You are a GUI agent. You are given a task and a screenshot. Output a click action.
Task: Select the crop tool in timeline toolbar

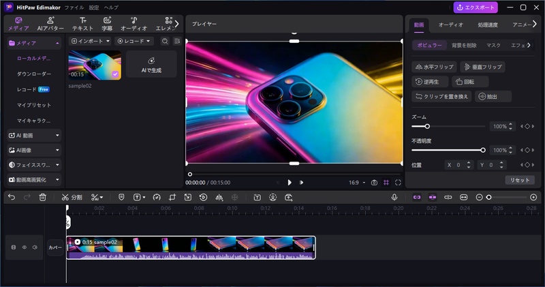pos(172,197)
